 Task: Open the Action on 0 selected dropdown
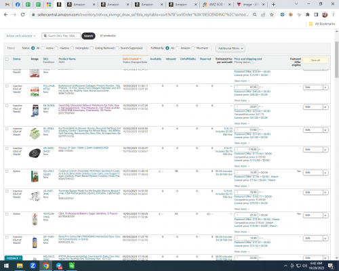[20, 36]
